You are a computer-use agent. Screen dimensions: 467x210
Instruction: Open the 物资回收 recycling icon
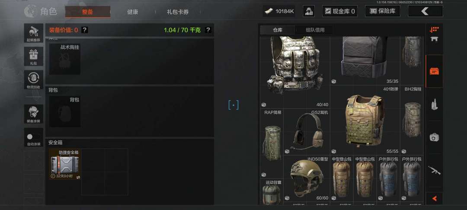[33, 80]
